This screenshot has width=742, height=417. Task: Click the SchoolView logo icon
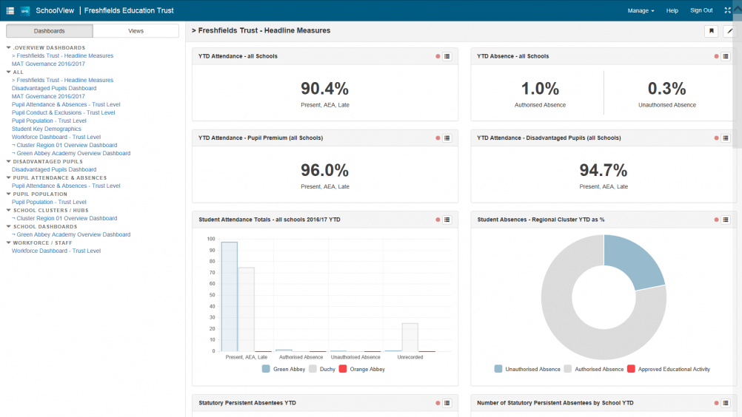click(25, 10)
